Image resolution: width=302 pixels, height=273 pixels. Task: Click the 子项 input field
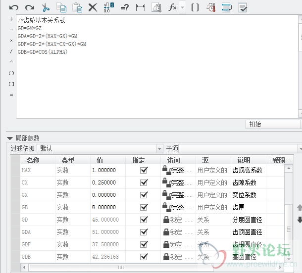[238, 148]
